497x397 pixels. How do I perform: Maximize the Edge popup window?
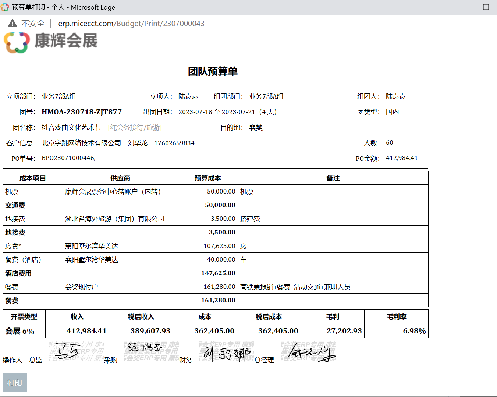[x=486, y=7]
